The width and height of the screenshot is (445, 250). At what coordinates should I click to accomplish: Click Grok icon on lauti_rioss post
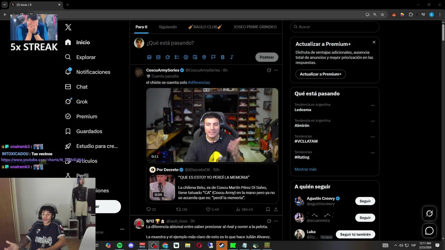(269, 221)
